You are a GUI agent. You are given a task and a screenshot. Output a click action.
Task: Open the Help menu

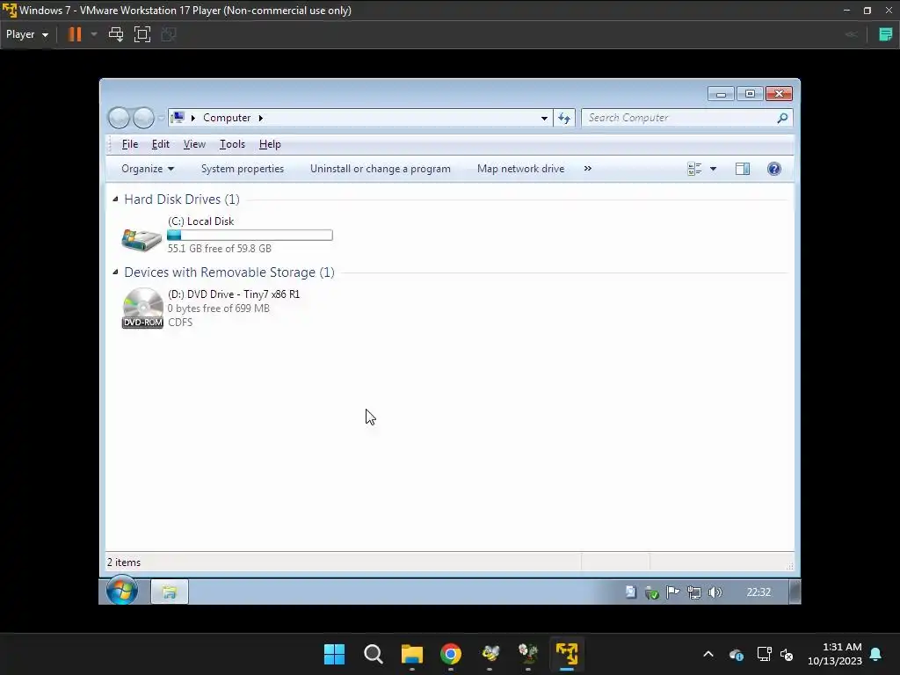point(270,144)
